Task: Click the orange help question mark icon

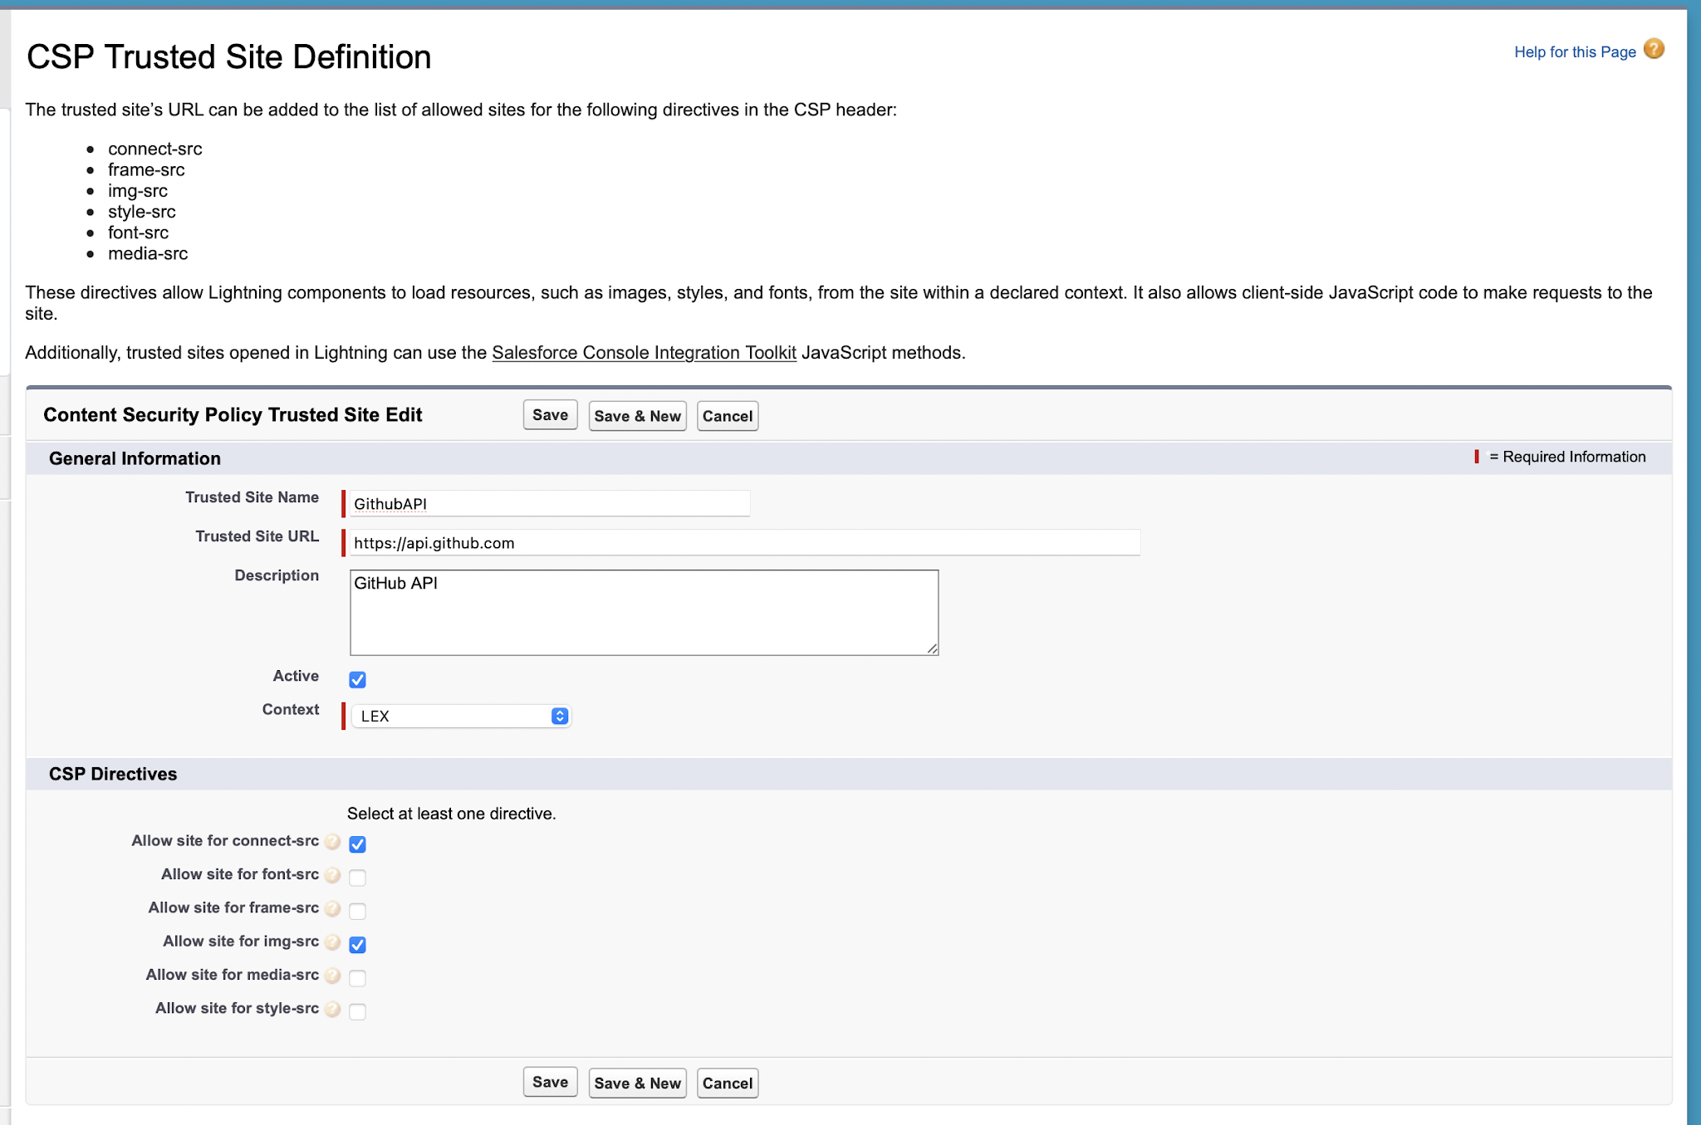Action: pos(1654,50)
